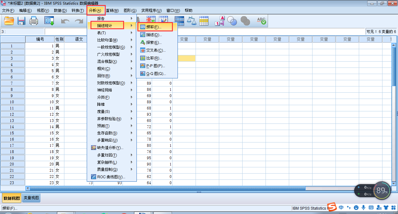The width and height of the screenshot is (398, 214).
Task: Switch to the 数据视图 tab
Action: pyautogui.click(x=12, y=198)
